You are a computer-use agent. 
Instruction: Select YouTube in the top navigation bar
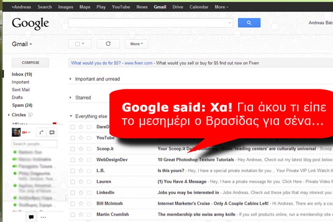coord(121,6)
